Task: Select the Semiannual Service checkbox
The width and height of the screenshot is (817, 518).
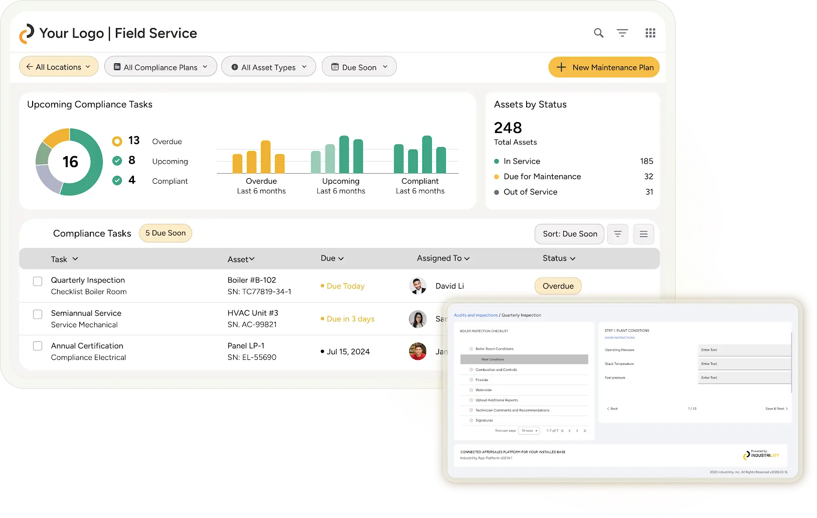Action: coord(38,314)
